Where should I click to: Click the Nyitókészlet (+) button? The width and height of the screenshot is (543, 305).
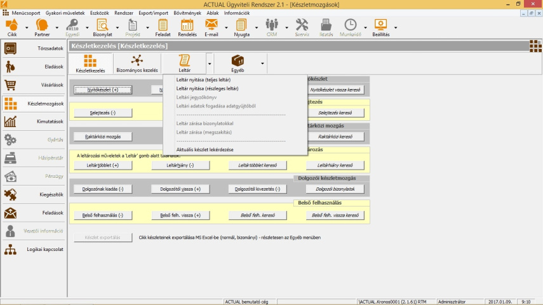tap(103, 90)
